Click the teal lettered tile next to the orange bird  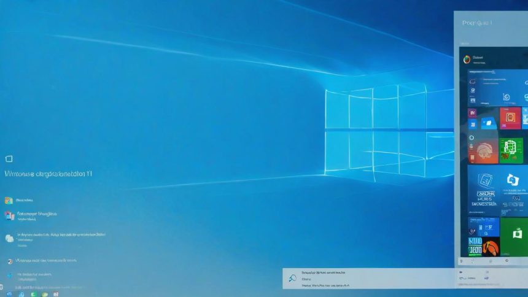475,247
